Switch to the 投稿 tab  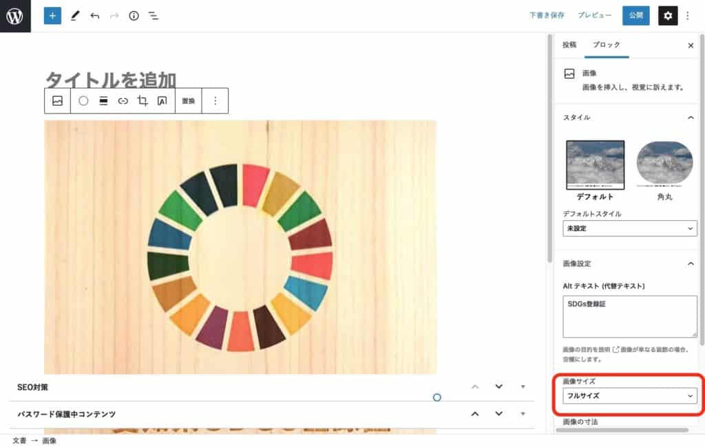coord(569,45)
